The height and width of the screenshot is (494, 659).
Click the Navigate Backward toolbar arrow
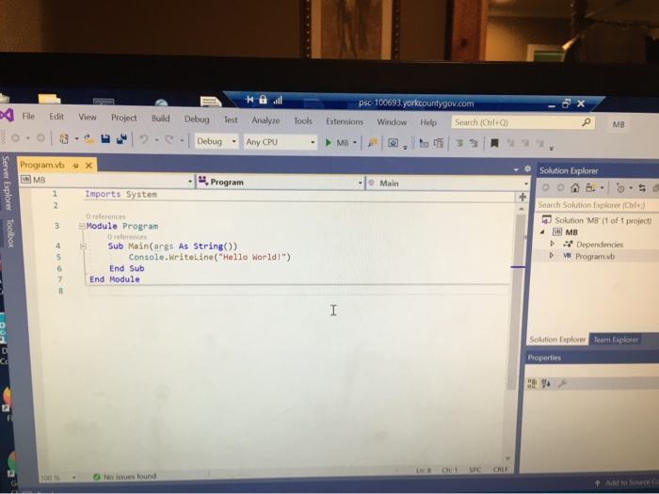pyautogui.click(x=16, y=137)
